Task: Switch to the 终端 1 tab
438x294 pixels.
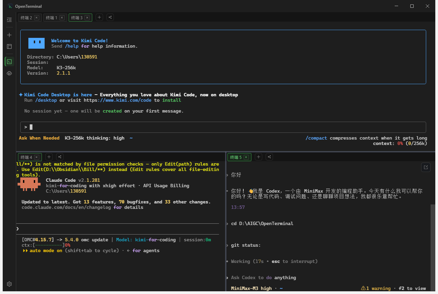Action: 52,18
